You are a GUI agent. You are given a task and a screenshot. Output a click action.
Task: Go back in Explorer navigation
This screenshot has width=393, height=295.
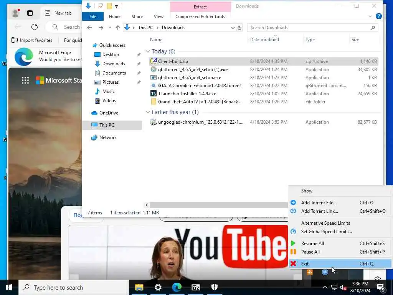point(89,28)
